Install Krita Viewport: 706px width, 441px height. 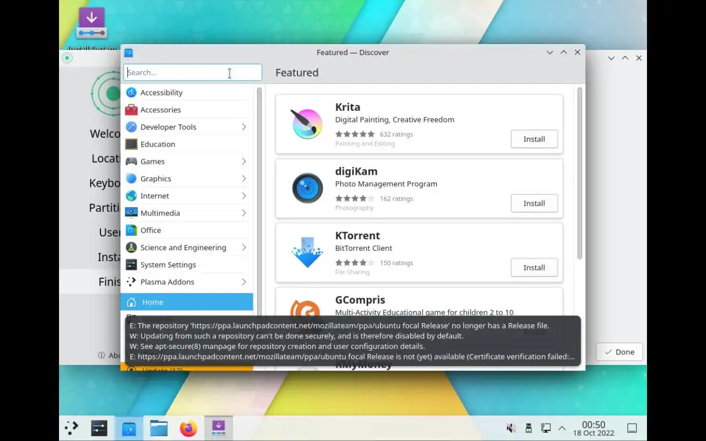point(534,139)
